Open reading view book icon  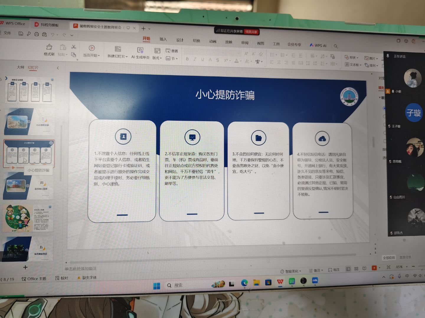pos(364,269)
